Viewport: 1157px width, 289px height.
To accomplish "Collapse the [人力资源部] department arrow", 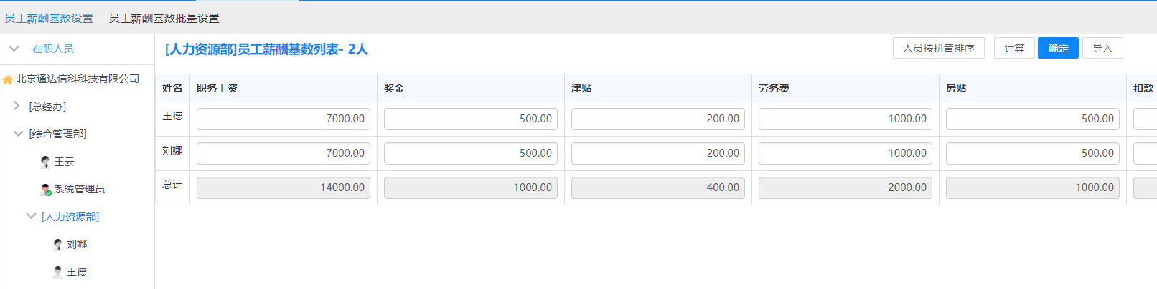I will coord(31,216).
